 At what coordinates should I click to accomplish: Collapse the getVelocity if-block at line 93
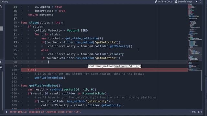[x=19, y=42]
